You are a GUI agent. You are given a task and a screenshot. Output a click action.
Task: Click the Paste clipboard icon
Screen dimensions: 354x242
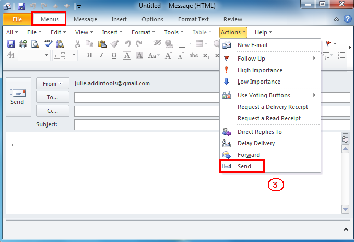pos(102,43)
